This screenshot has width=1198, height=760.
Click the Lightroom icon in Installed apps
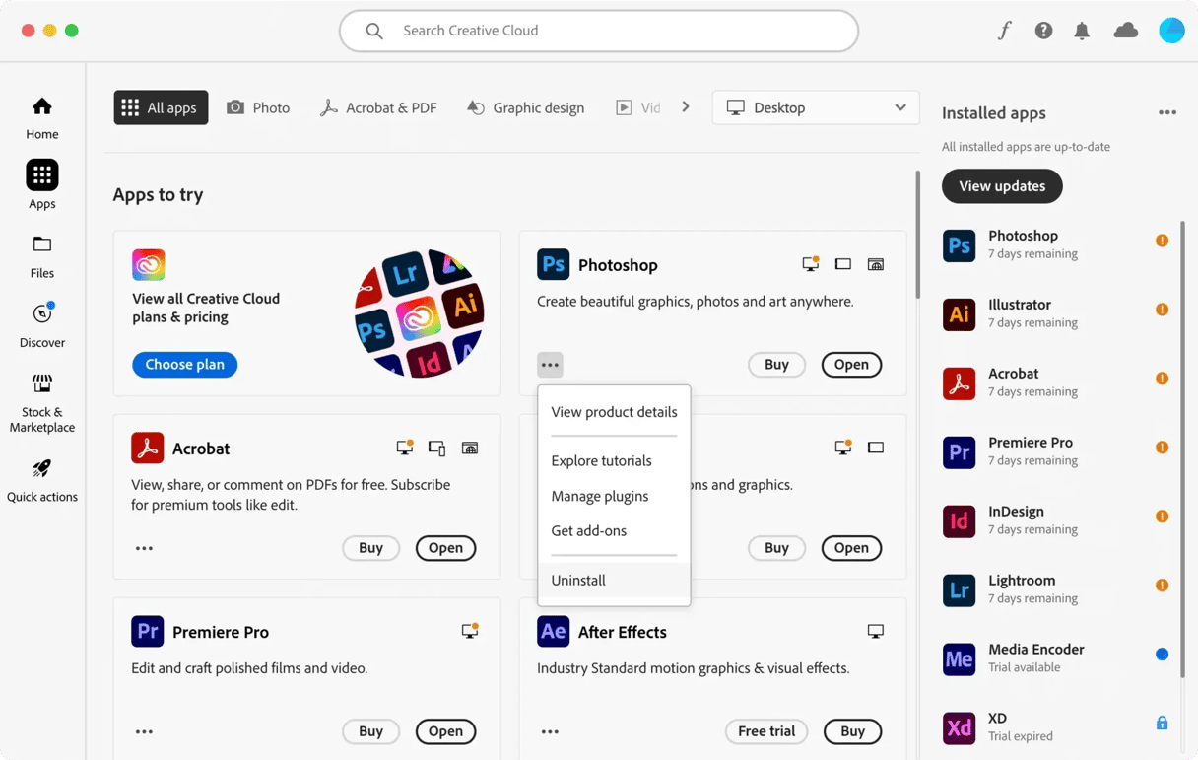pos(959,589)
